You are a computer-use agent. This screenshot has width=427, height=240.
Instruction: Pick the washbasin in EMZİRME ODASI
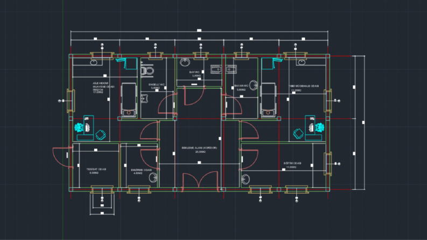[x=153, y=178]
